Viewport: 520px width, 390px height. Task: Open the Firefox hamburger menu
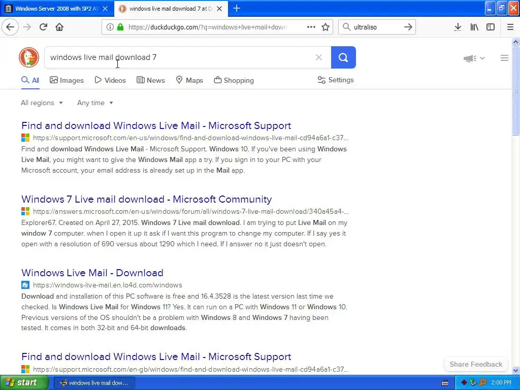point(510,27)
